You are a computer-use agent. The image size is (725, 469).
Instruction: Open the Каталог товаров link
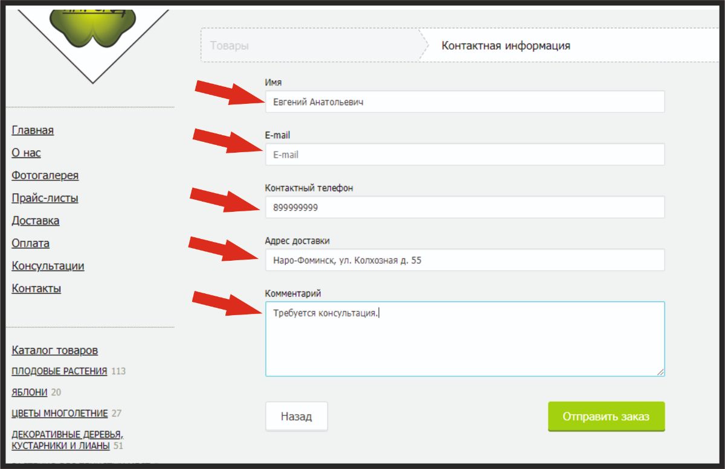coord(54,351)
